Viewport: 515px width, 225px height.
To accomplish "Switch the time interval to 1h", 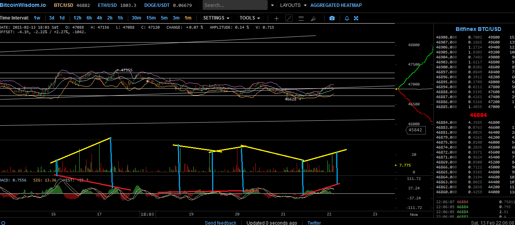I will [120, 18].
